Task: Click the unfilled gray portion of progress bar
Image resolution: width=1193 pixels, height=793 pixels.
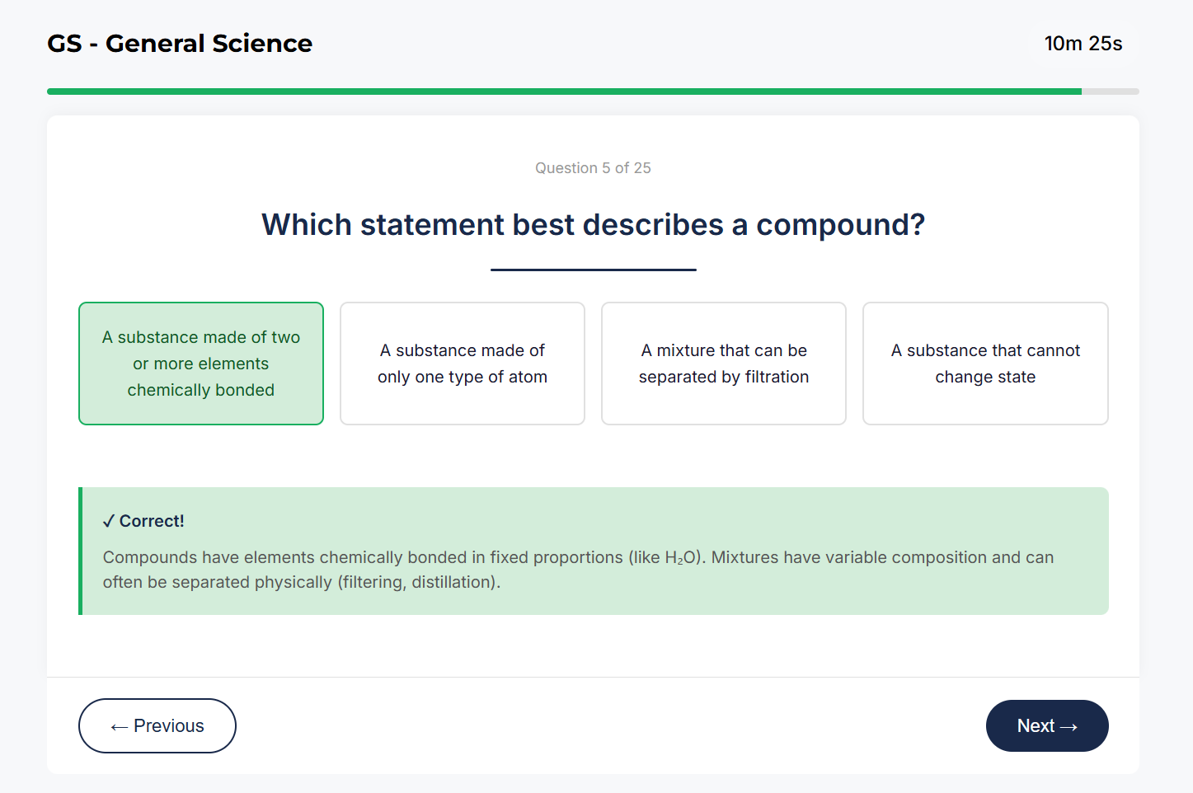Action: (1109, 91)
